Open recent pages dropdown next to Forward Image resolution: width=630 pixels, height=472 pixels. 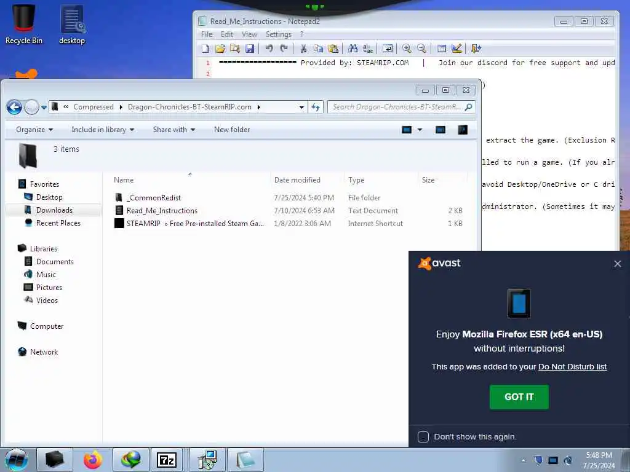click(44, 107)
